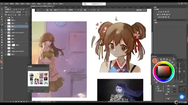Screen dimensions: 188x105
Task: Add a Hue/Saturation adjustment layer
Action: [157, 15]
